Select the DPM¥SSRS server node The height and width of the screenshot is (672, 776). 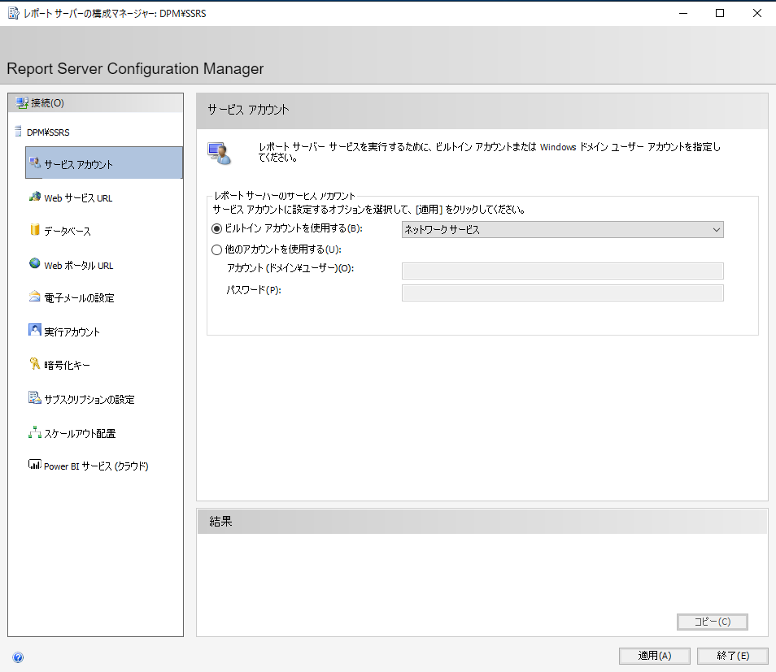coord(48,132)
